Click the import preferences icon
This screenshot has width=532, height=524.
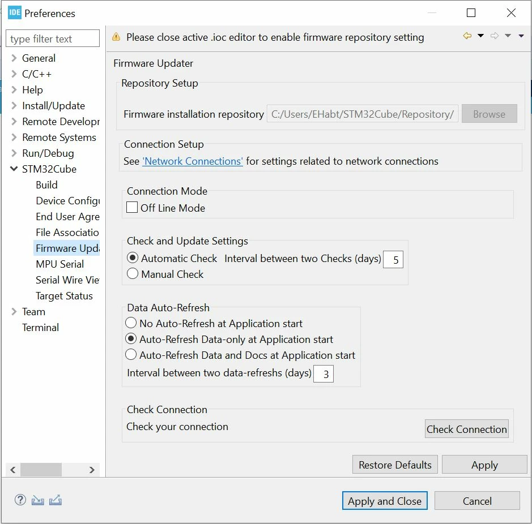[37, 500]
